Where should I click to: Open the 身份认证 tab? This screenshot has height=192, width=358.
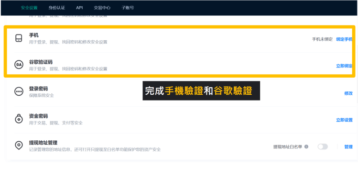[56, 8]
